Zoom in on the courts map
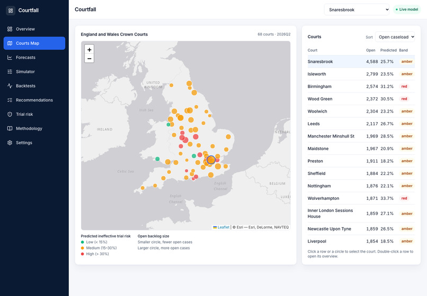427x296 pixels. pos(90,50)
